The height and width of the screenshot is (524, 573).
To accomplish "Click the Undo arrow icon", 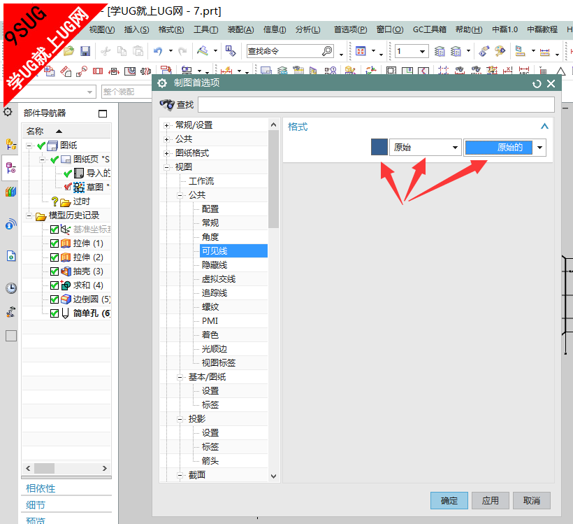I will pyautogui.click(x=158, y=51).
